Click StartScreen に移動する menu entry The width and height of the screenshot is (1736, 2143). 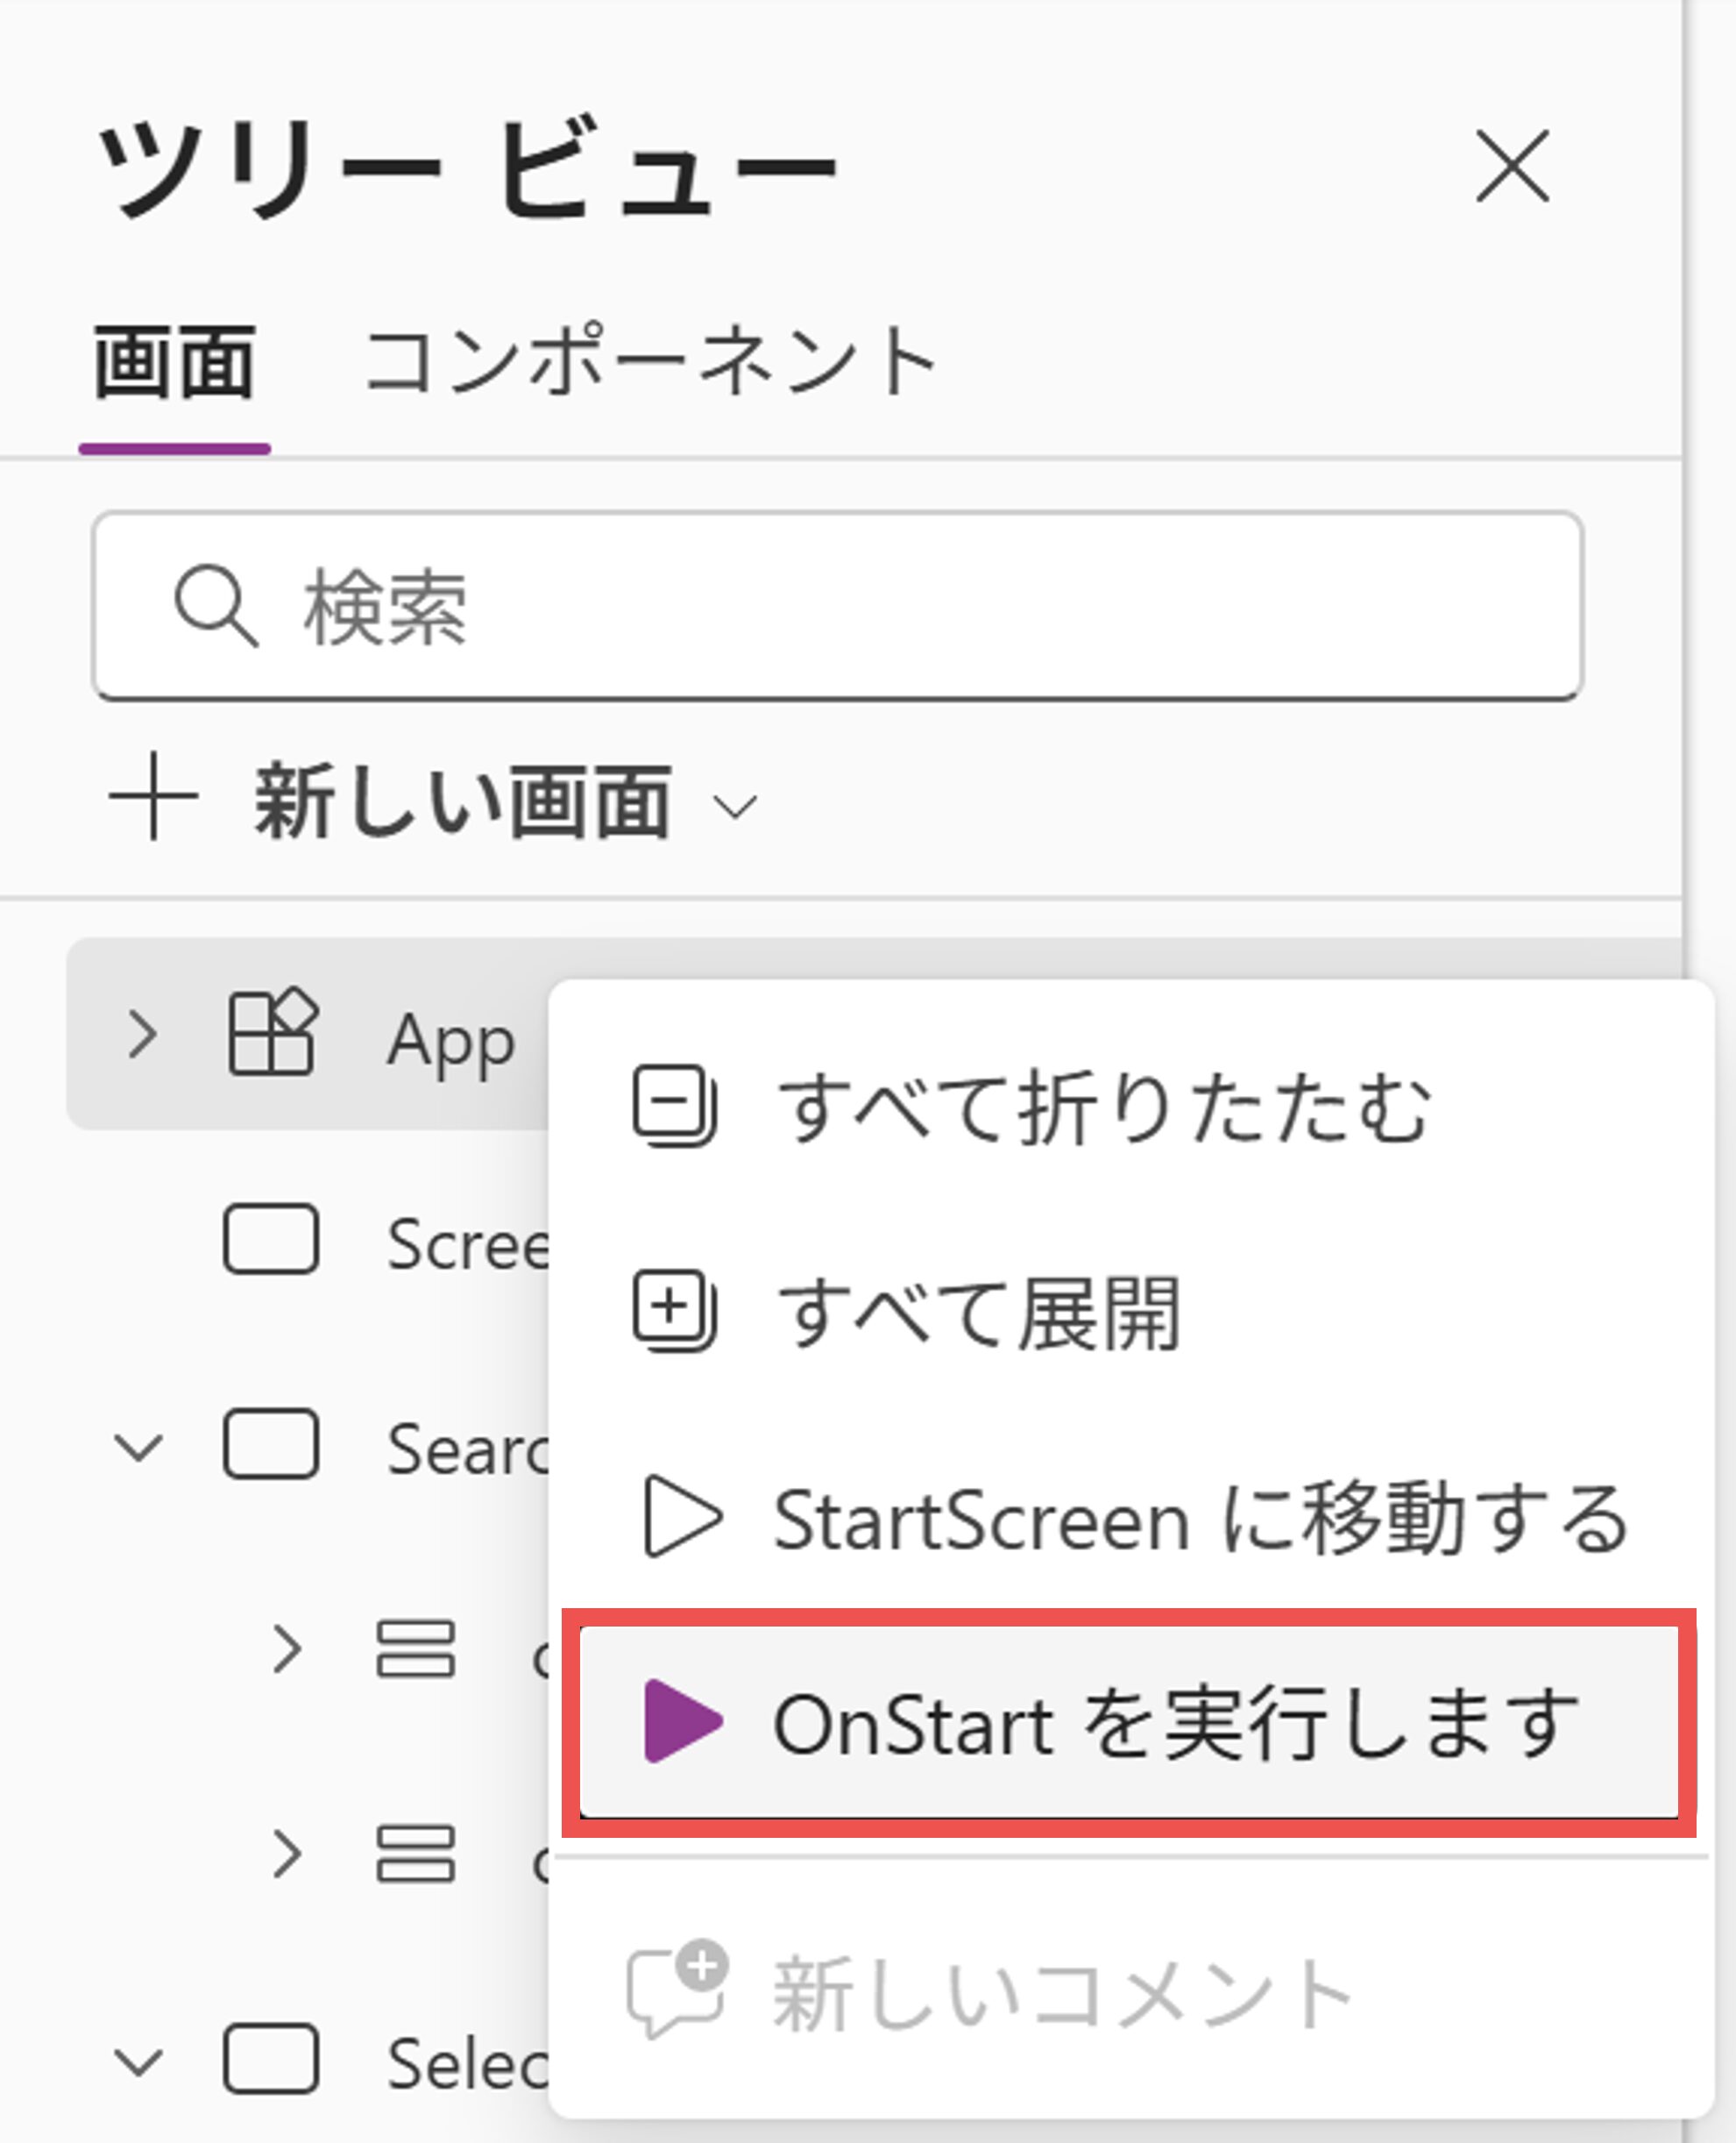tap(1200, 1519)
